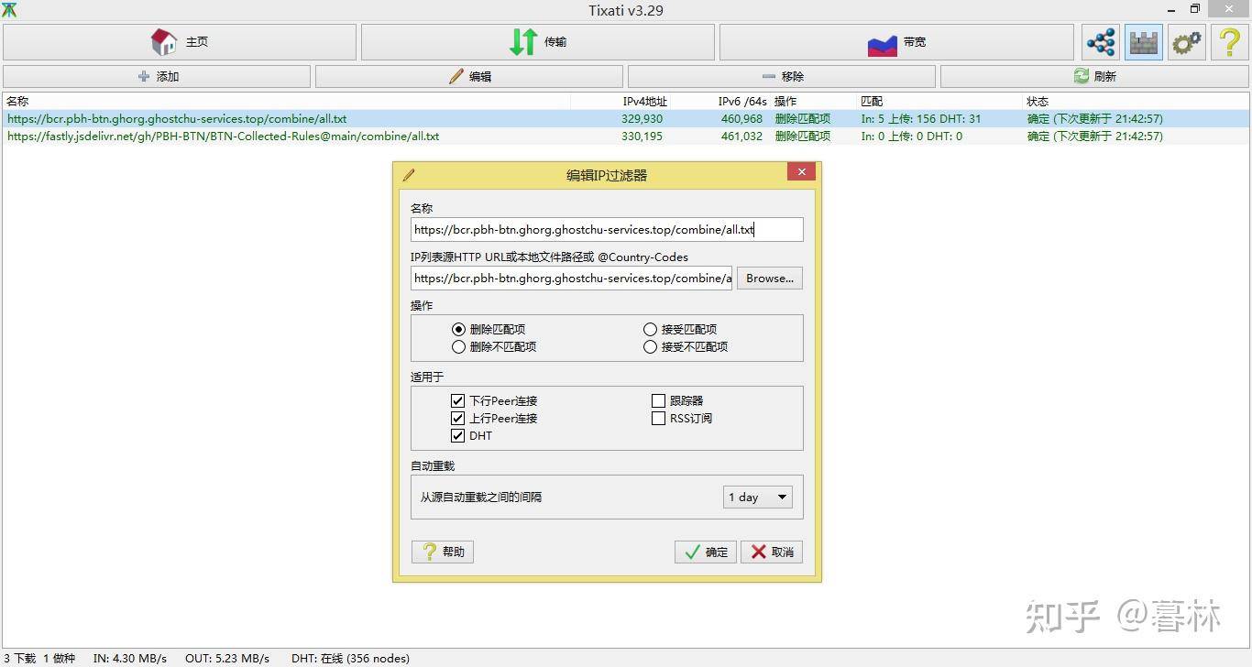
Task: Open the yellow question mark help icon
Action: (1229, 42)
